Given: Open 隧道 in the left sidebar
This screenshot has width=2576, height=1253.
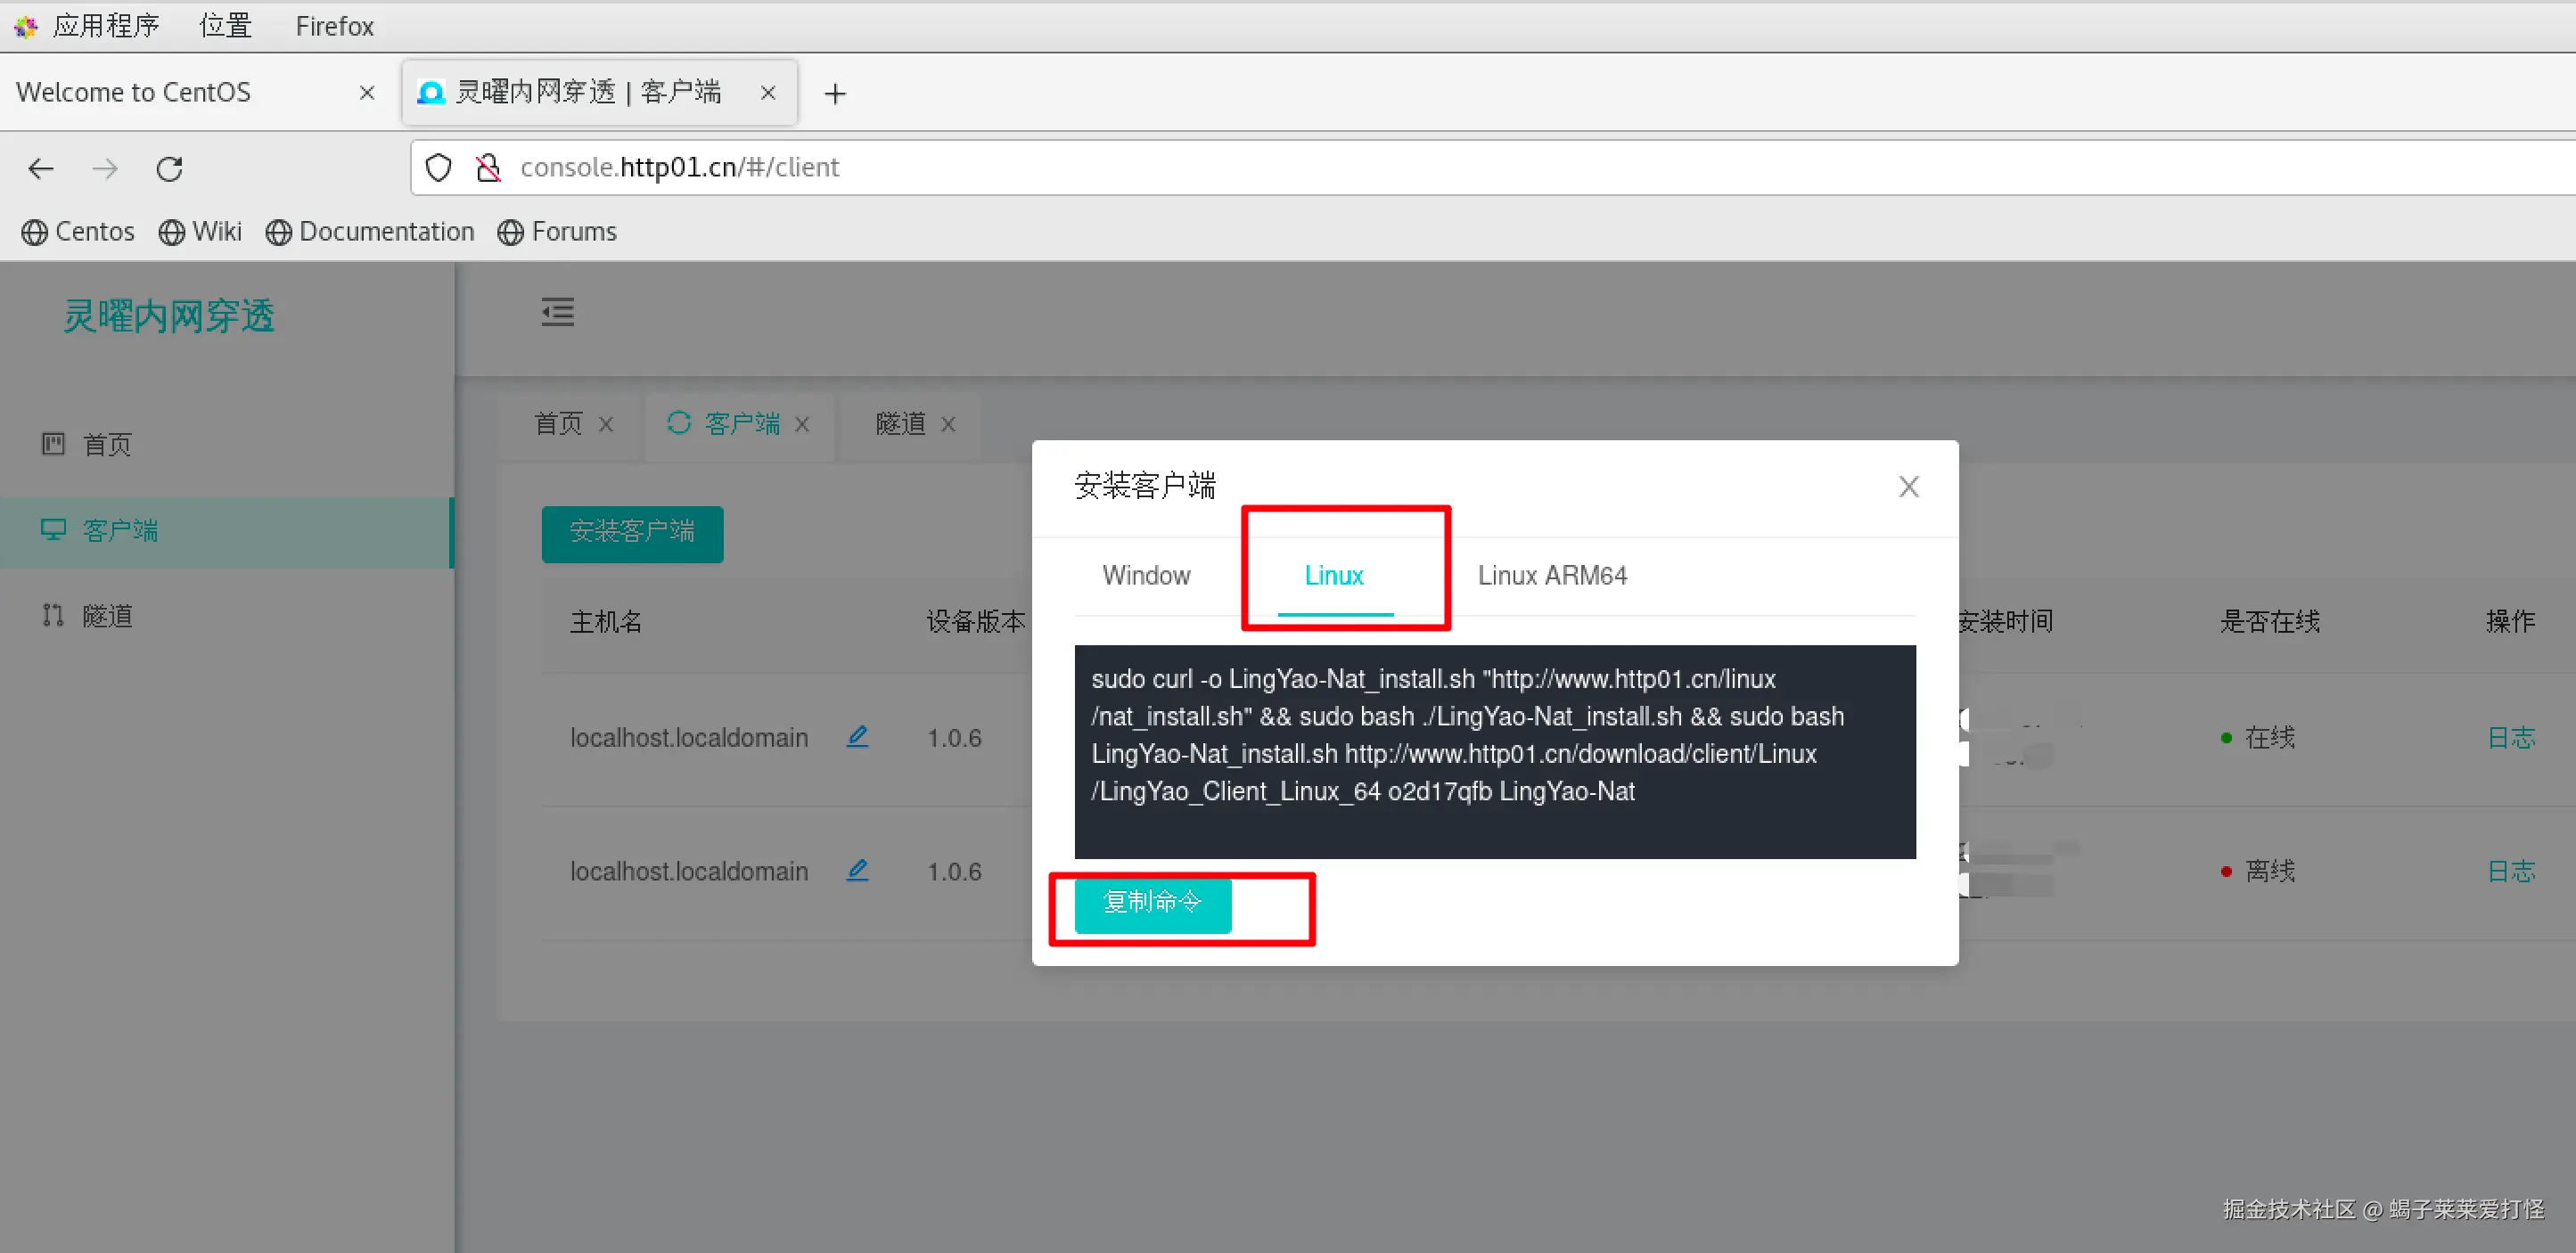Looking at the screenshot, I should point(107,616).
